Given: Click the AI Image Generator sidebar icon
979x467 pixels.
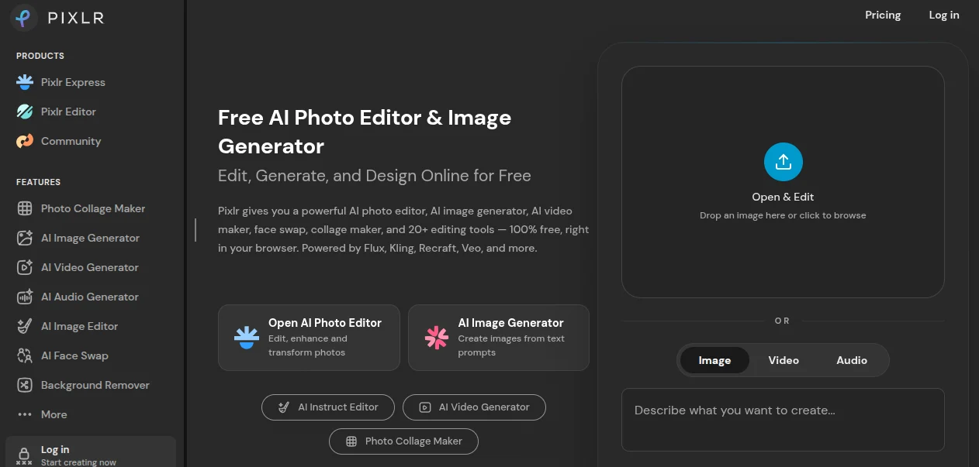Looking at the screenshot, I should (x=25, y=238).
